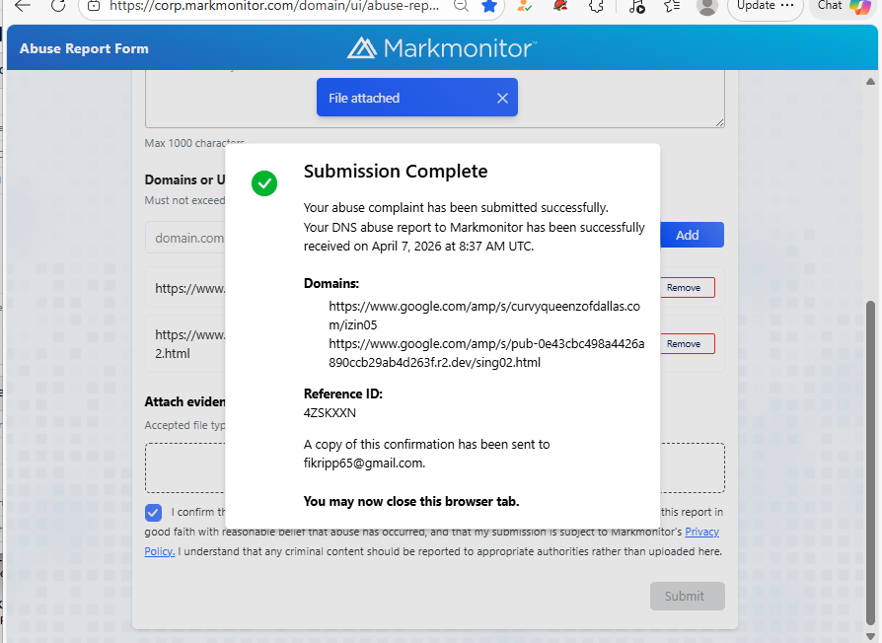Click the zoom out magnifier icon
Image resolution: width=882 pixels, height=643 pixels.
(462, 6)
